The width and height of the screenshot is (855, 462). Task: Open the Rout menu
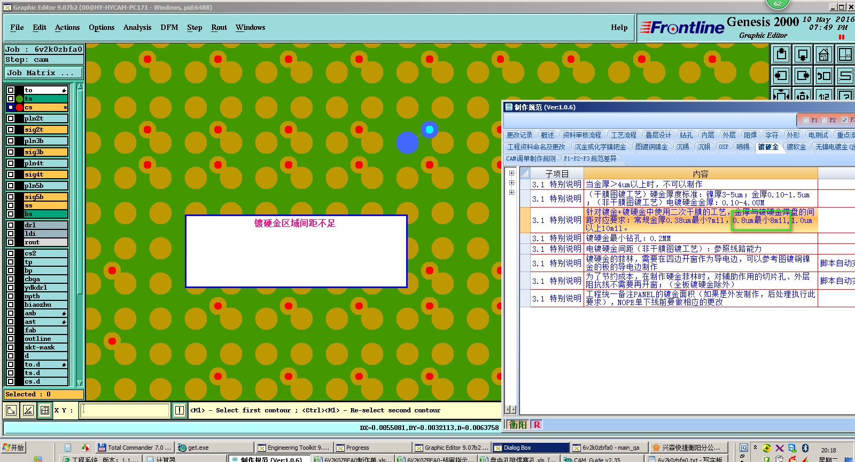(x=219, y=27)
